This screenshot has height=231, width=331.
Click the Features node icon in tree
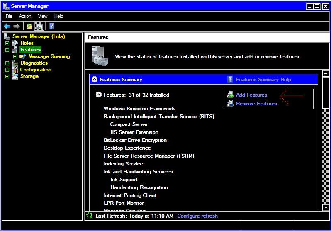[x=15, y=50]
